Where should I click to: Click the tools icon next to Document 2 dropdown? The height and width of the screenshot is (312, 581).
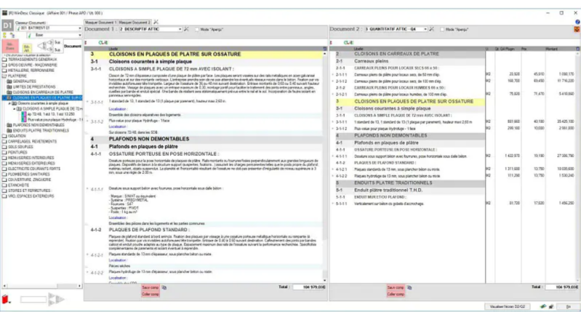432,29
